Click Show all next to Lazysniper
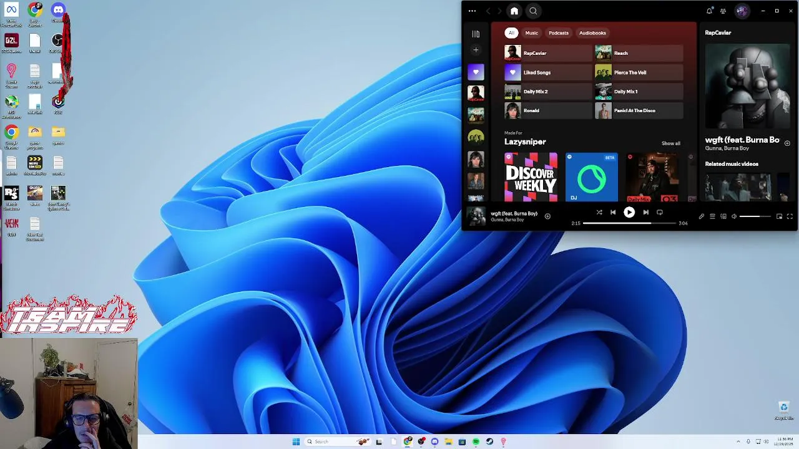 tap(671, 143)
